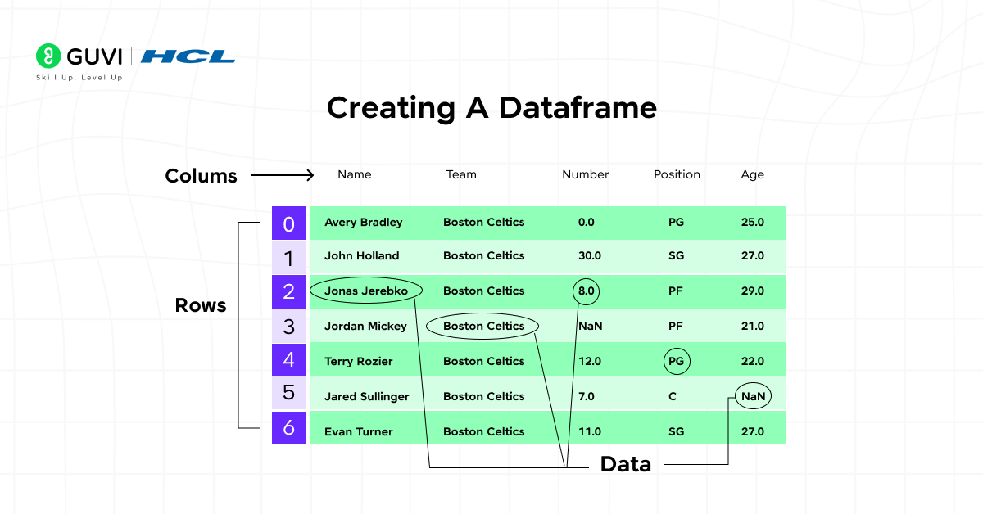Image resolution: width=983 pixels, height=514 pixels.
Task: Click the circled NaN value
Action: tap(752, 395)
